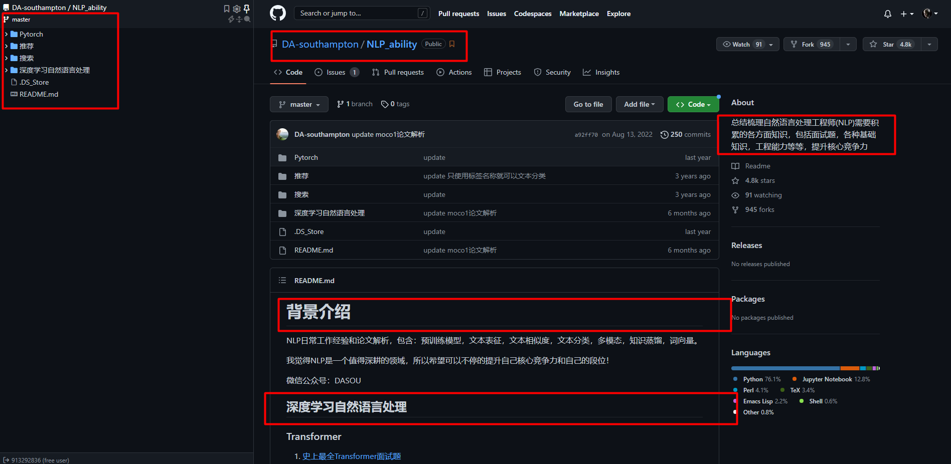This screenshot has height=464, width=951.
Task: Open the Explore page
Action: [x=618, y=14]
